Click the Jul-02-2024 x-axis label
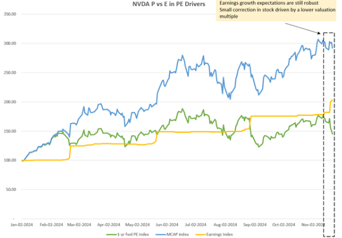The height and width of the screenshot is (238, 342). pyautogui.click(x=195, y=225)
